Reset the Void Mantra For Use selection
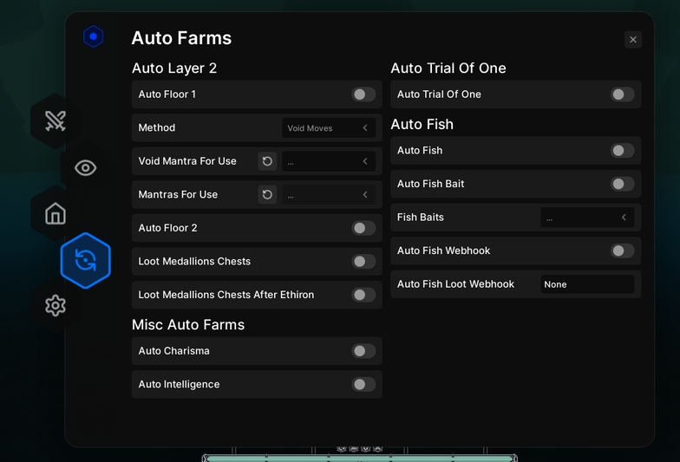 pyautogui.click(x=267, y=161)
